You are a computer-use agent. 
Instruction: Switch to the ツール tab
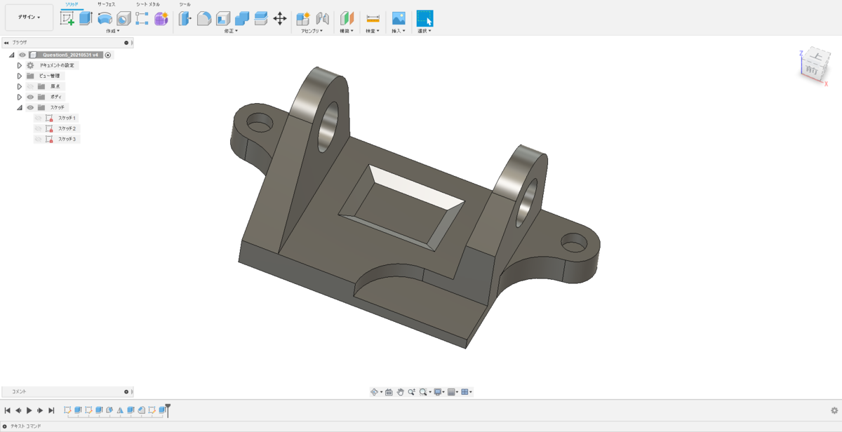click(x=185, y=4)
